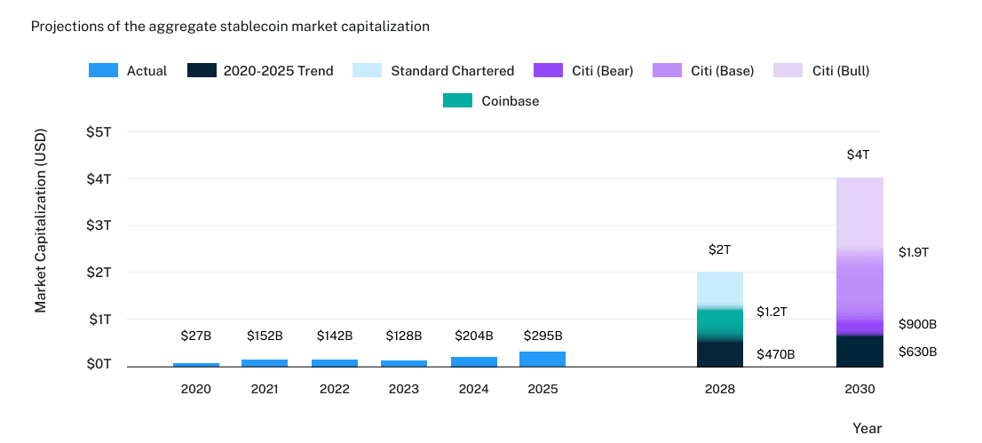
Task: Select the 2024 actual bar
Action: click(x=473, y=361)
